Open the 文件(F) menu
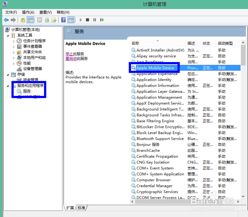The height and width of the screenshot is (217, 248). [x=11, y=12]
